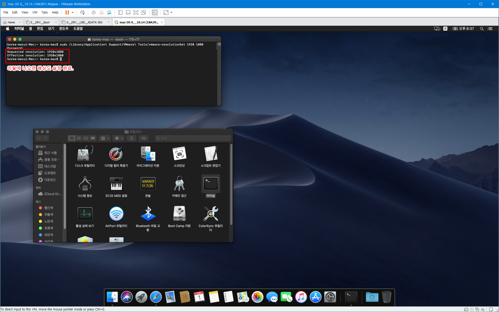Open Notification Center in menu bar
Viewport: 499px width, 312px height.
click(x=490, y=29)
